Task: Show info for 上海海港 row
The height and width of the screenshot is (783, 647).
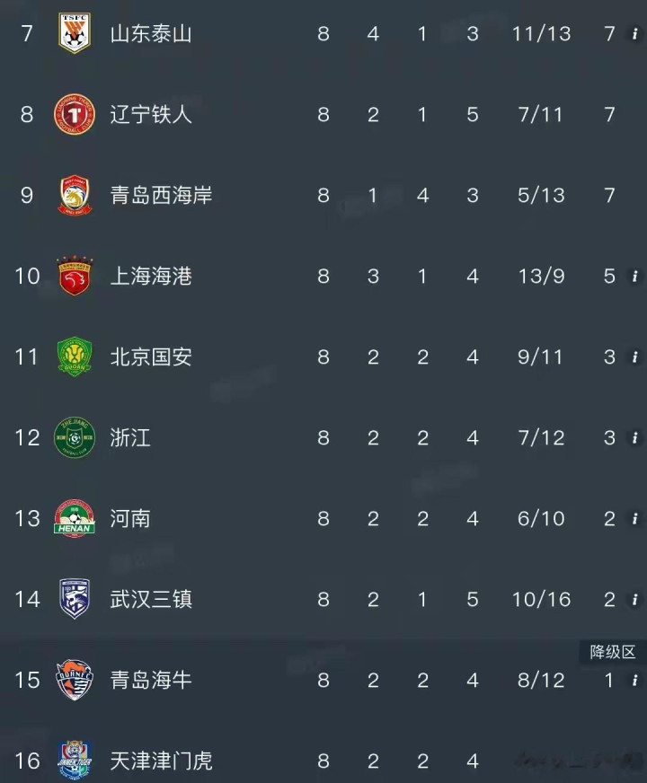Action: [635, 277]
